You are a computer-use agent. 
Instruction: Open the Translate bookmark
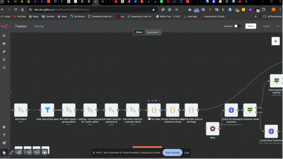[48, 16]
